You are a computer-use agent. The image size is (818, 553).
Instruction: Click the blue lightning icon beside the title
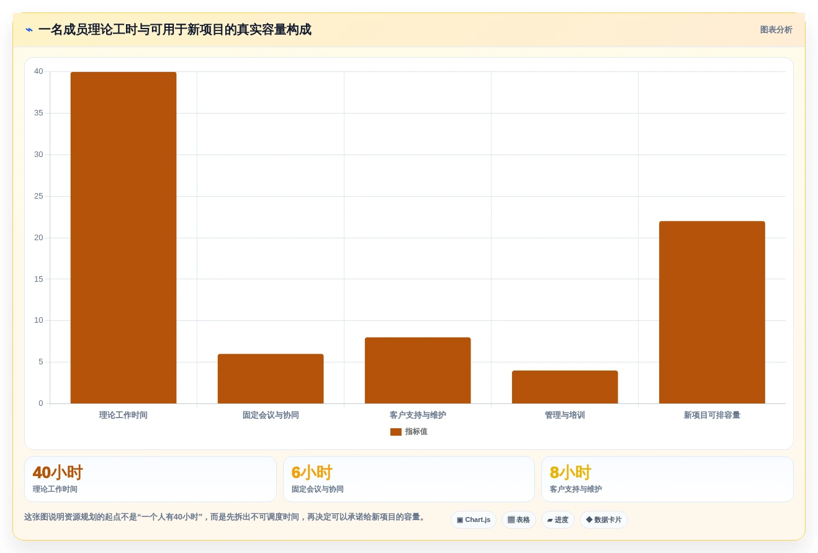29,30
